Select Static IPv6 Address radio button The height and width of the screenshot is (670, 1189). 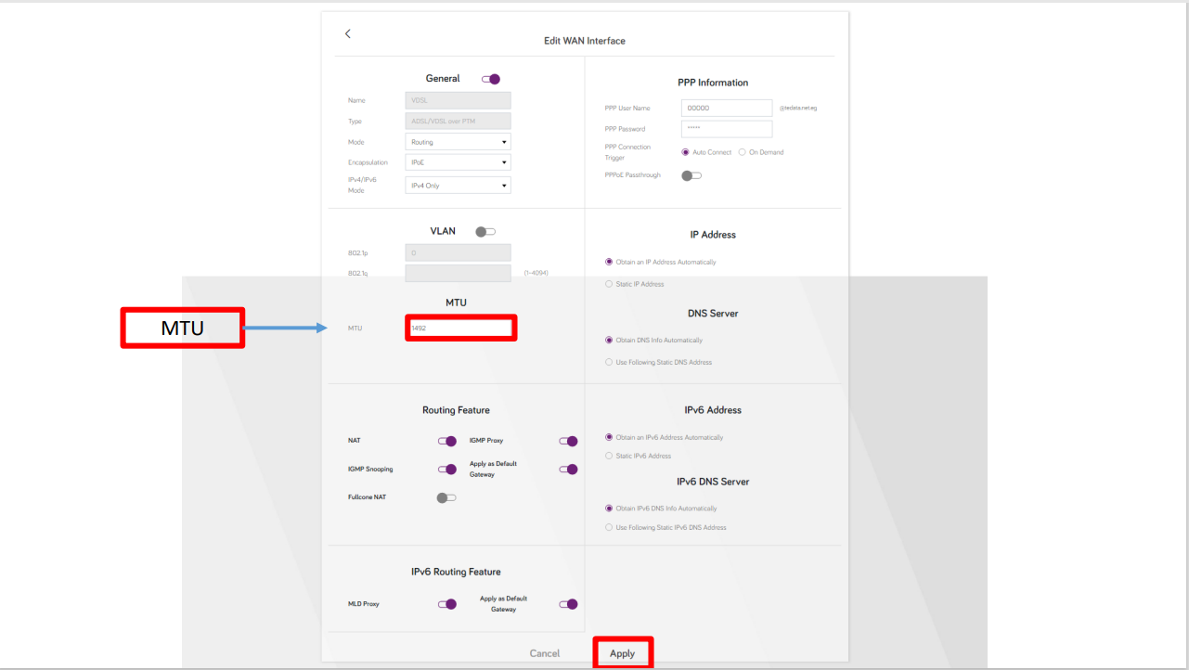[609, 456]
